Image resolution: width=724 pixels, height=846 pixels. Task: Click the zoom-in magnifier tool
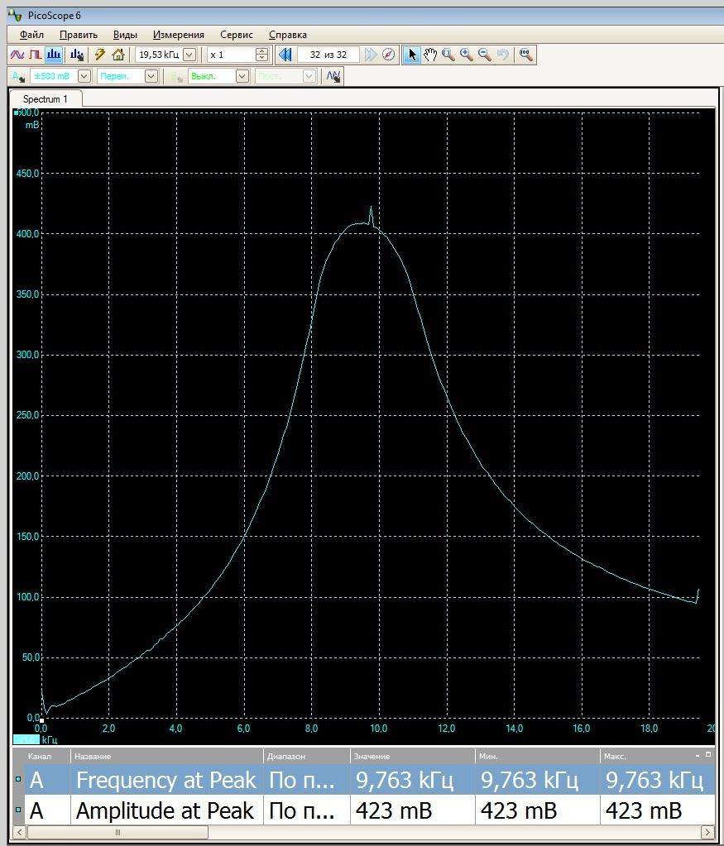[x=467, y=55]
